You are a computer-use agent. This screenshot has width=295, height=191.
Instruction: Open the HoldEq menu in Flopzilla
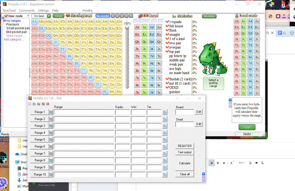[x=87, y=10]
